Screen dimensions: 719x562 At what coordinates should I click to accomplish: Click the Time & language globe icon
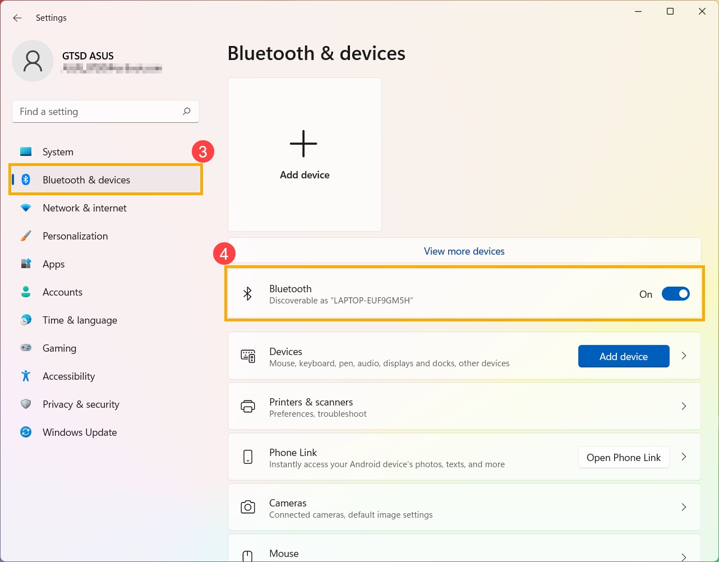[x=26, y=320]
